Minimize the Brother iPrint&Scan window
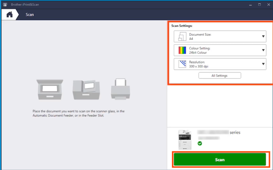This screenshot has width=273, height=170. tap(250, 5)
